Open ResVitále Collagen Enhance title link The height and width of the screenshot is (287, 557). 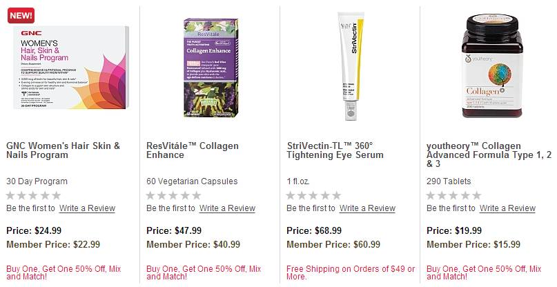pyautogui.click(x=192, y=150)
